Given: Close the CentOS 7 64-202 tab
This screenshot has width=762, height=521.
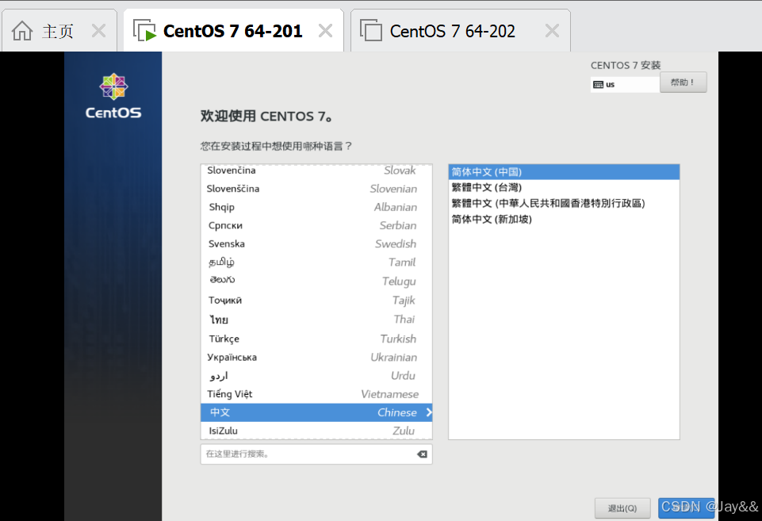Looking at the screenshot, I should point(552,31).
